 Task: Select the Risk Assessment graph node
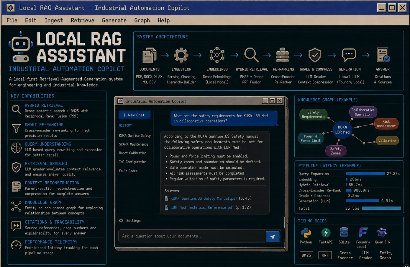[x=386, y=124]
